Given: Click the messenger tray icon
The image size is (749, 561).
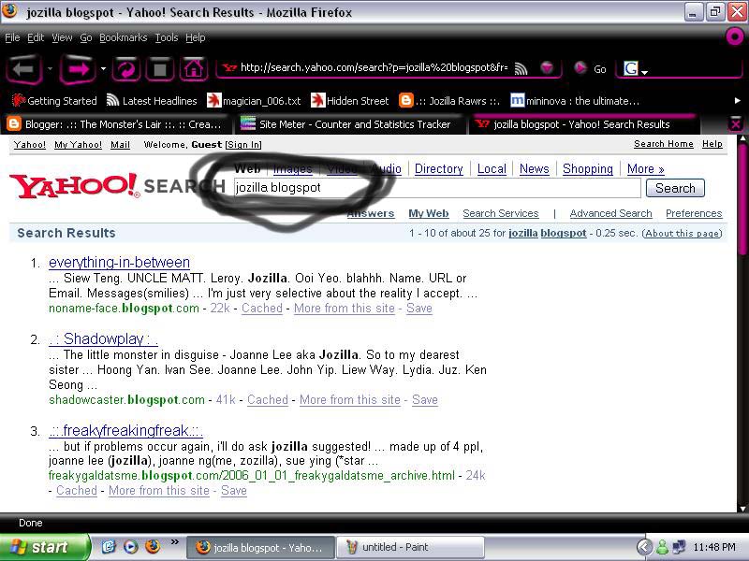Looking at the screenshot, I should tap(662, 547).
